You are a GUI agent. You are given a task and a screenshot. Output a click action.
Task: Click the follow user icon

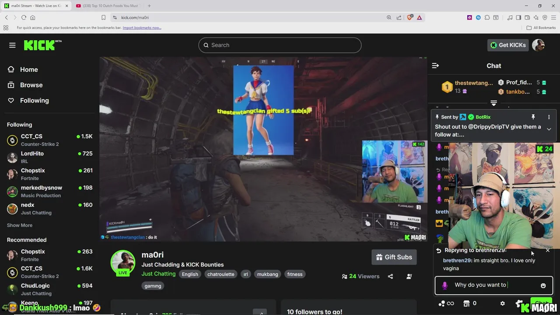point(409,276)
